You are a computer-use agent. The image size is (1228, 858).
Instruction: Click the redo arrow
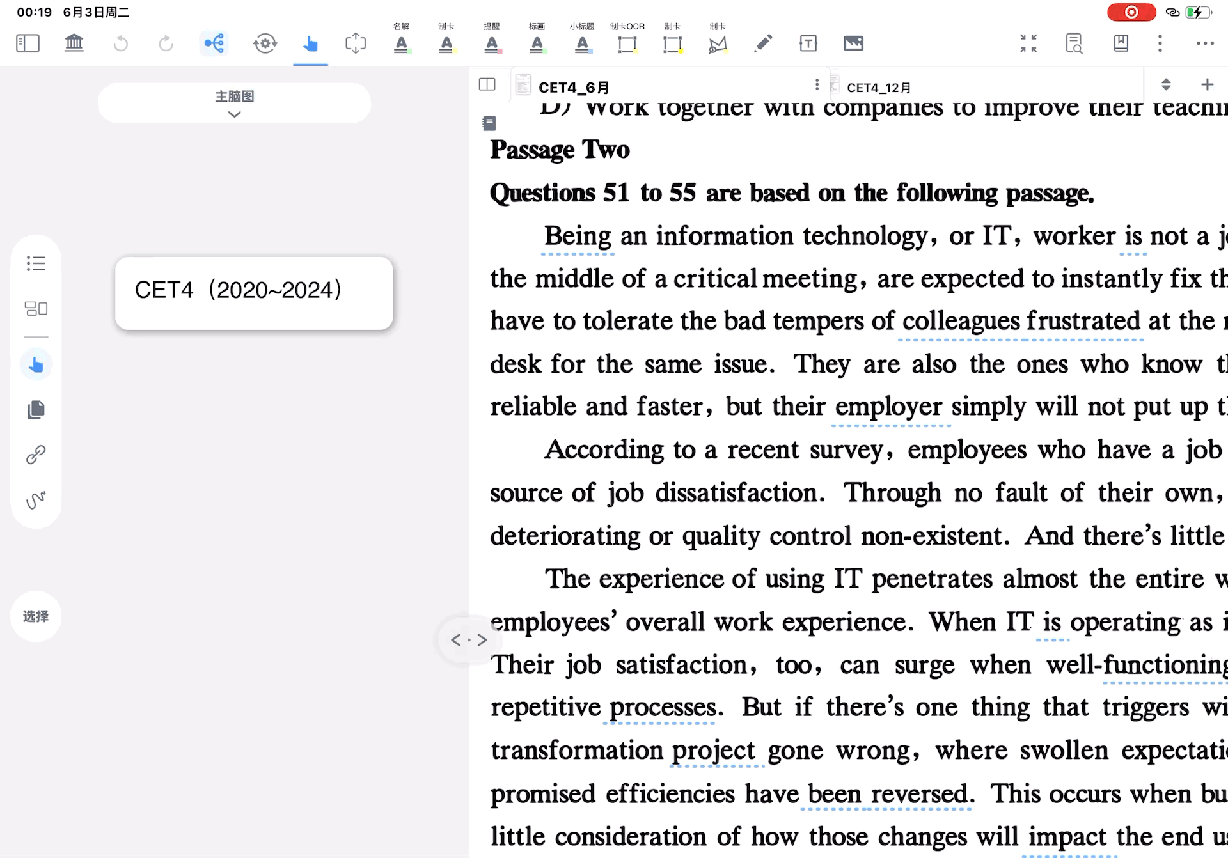[166, 43]
